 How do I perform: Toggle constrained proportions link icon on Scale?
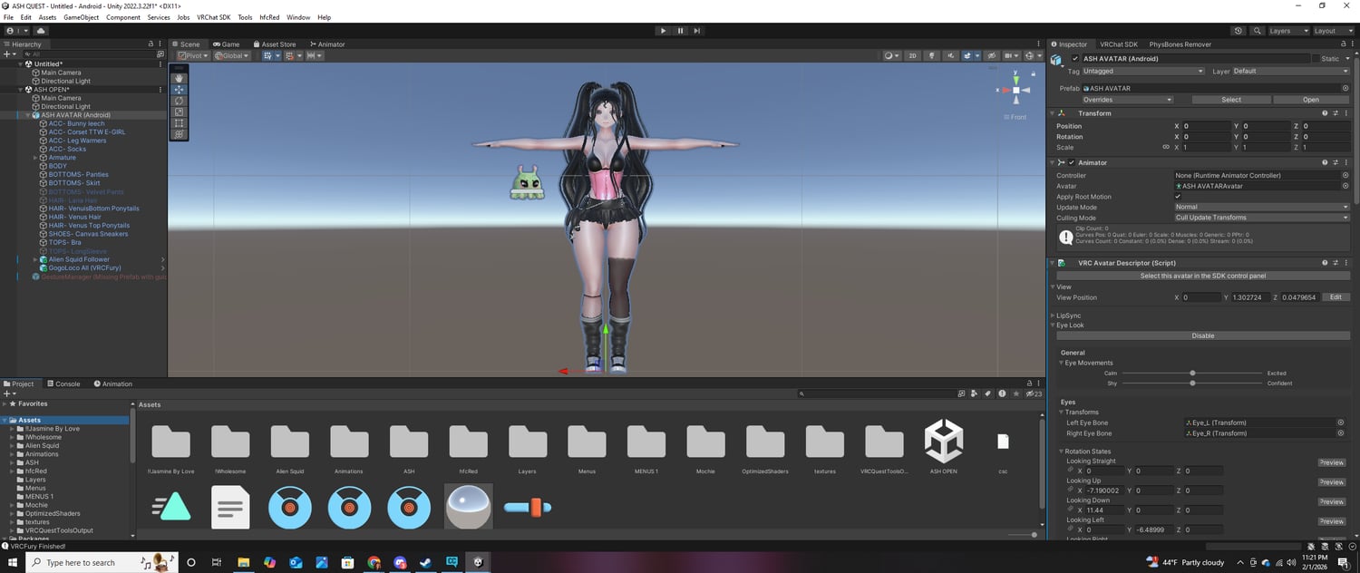pyautogui.click(x=1166, y=147)
